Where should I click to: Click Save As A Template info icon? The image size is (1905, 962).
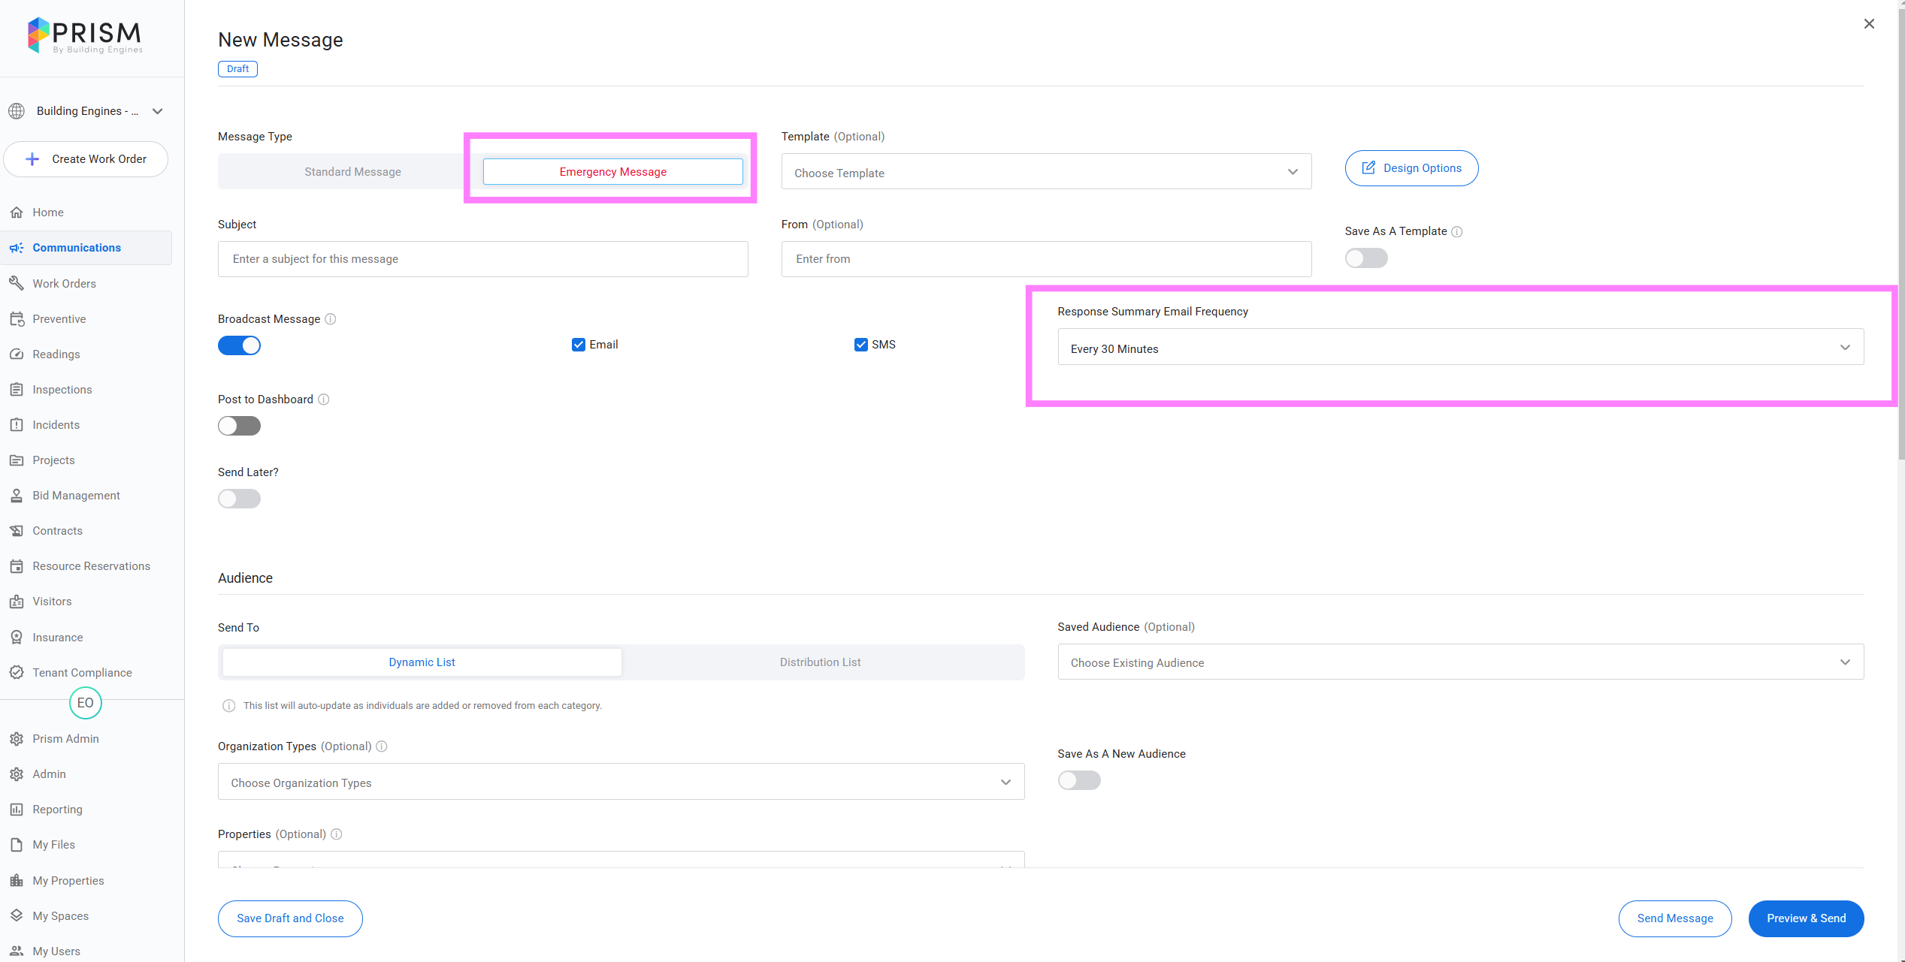click(1456, 231)
